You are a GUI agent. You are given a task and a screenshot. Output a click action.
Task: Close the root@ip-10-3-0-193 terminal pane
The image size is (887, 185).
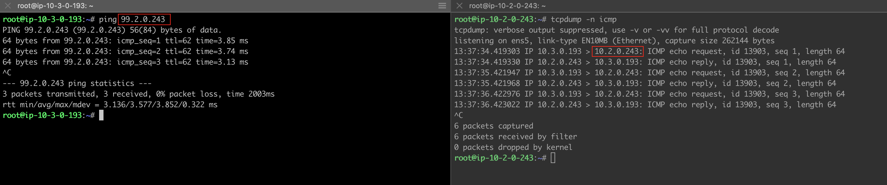click(x=8, y=6)
